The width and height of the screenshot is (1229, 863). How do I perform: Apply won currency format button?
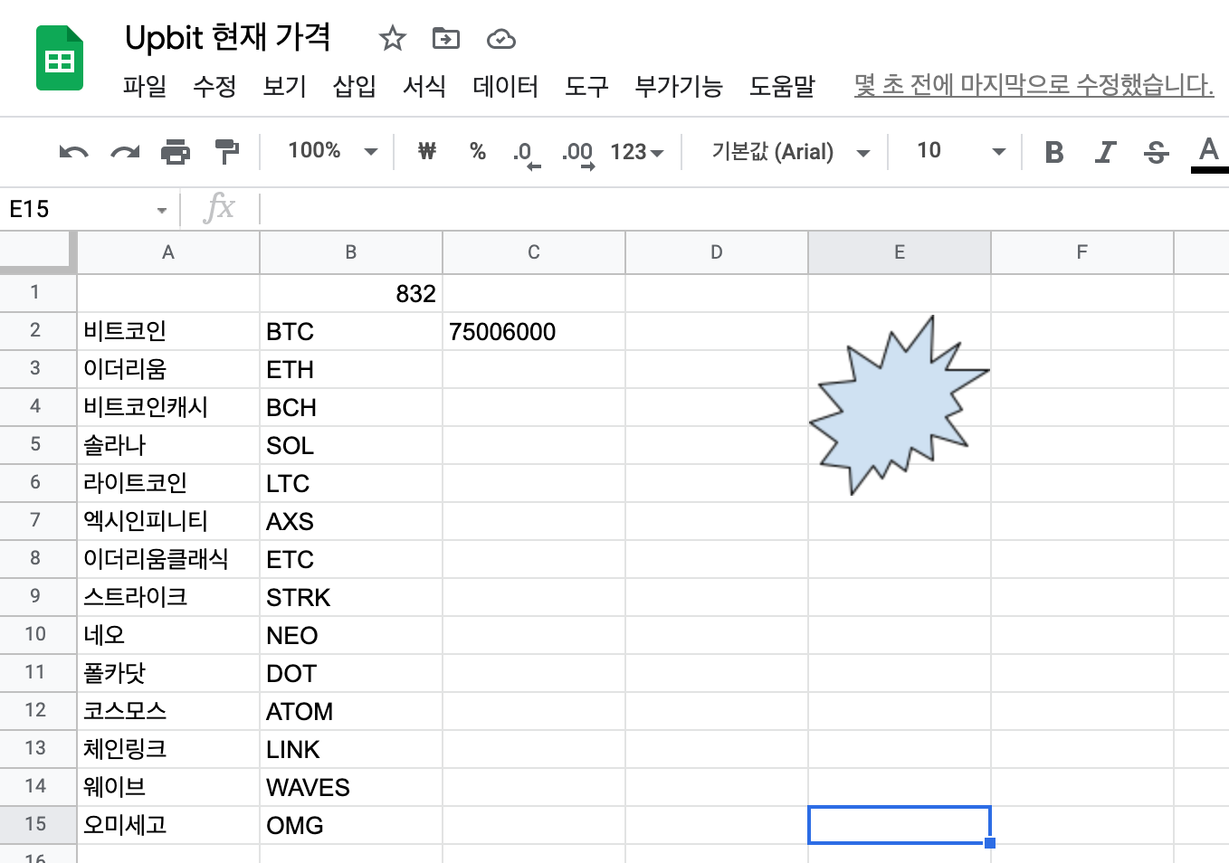427,151
